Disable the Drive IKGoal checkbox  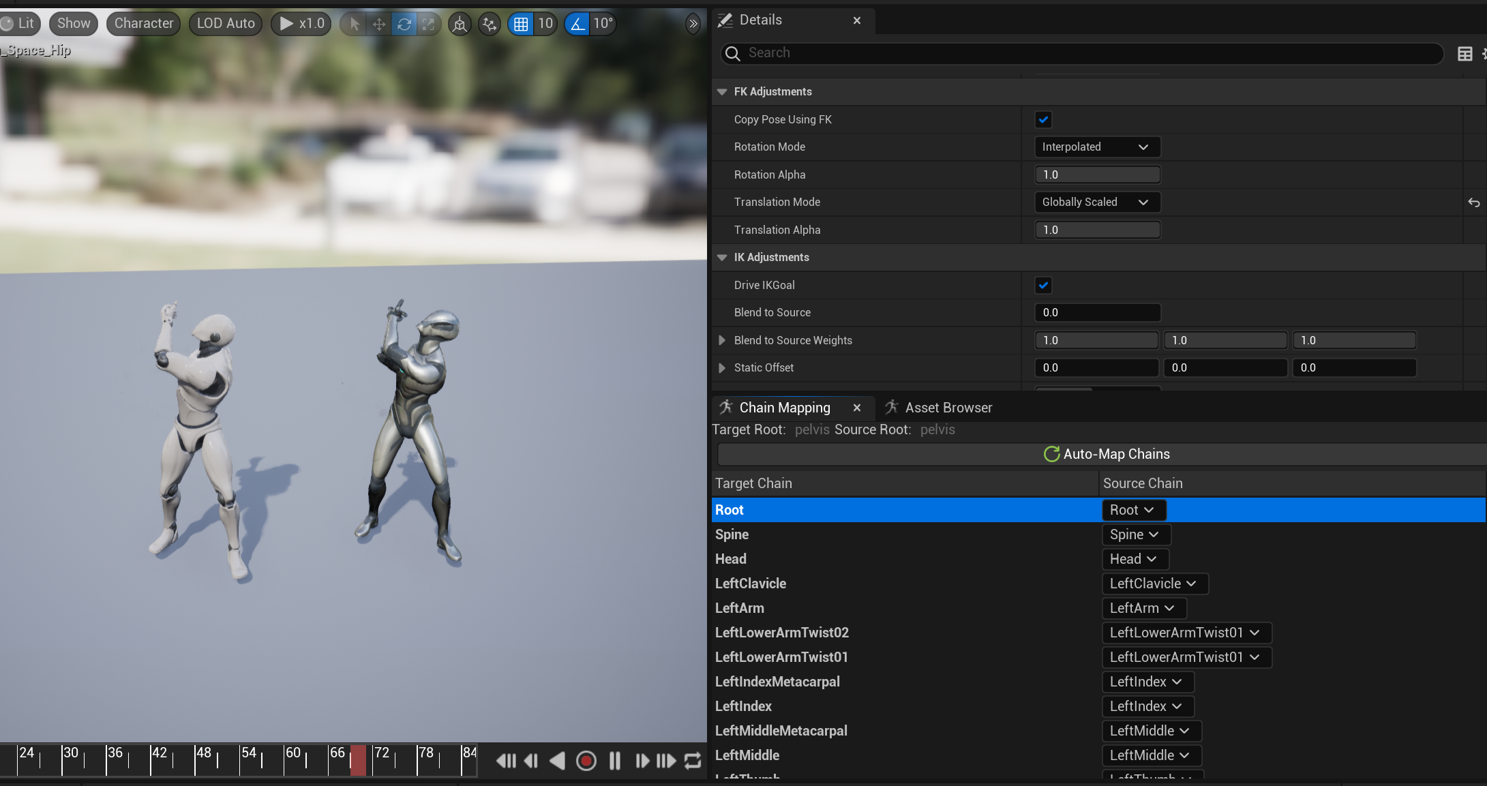[1043, 285]
